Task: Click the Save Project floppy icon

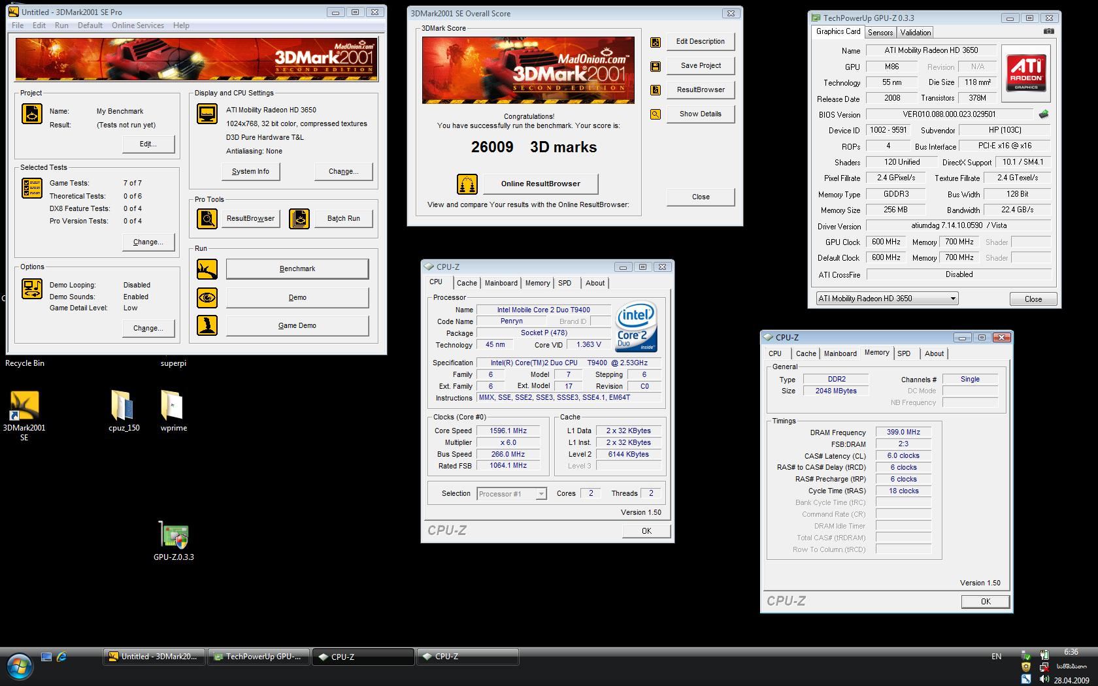Action: pyautogui.click(x=656, y=67)
